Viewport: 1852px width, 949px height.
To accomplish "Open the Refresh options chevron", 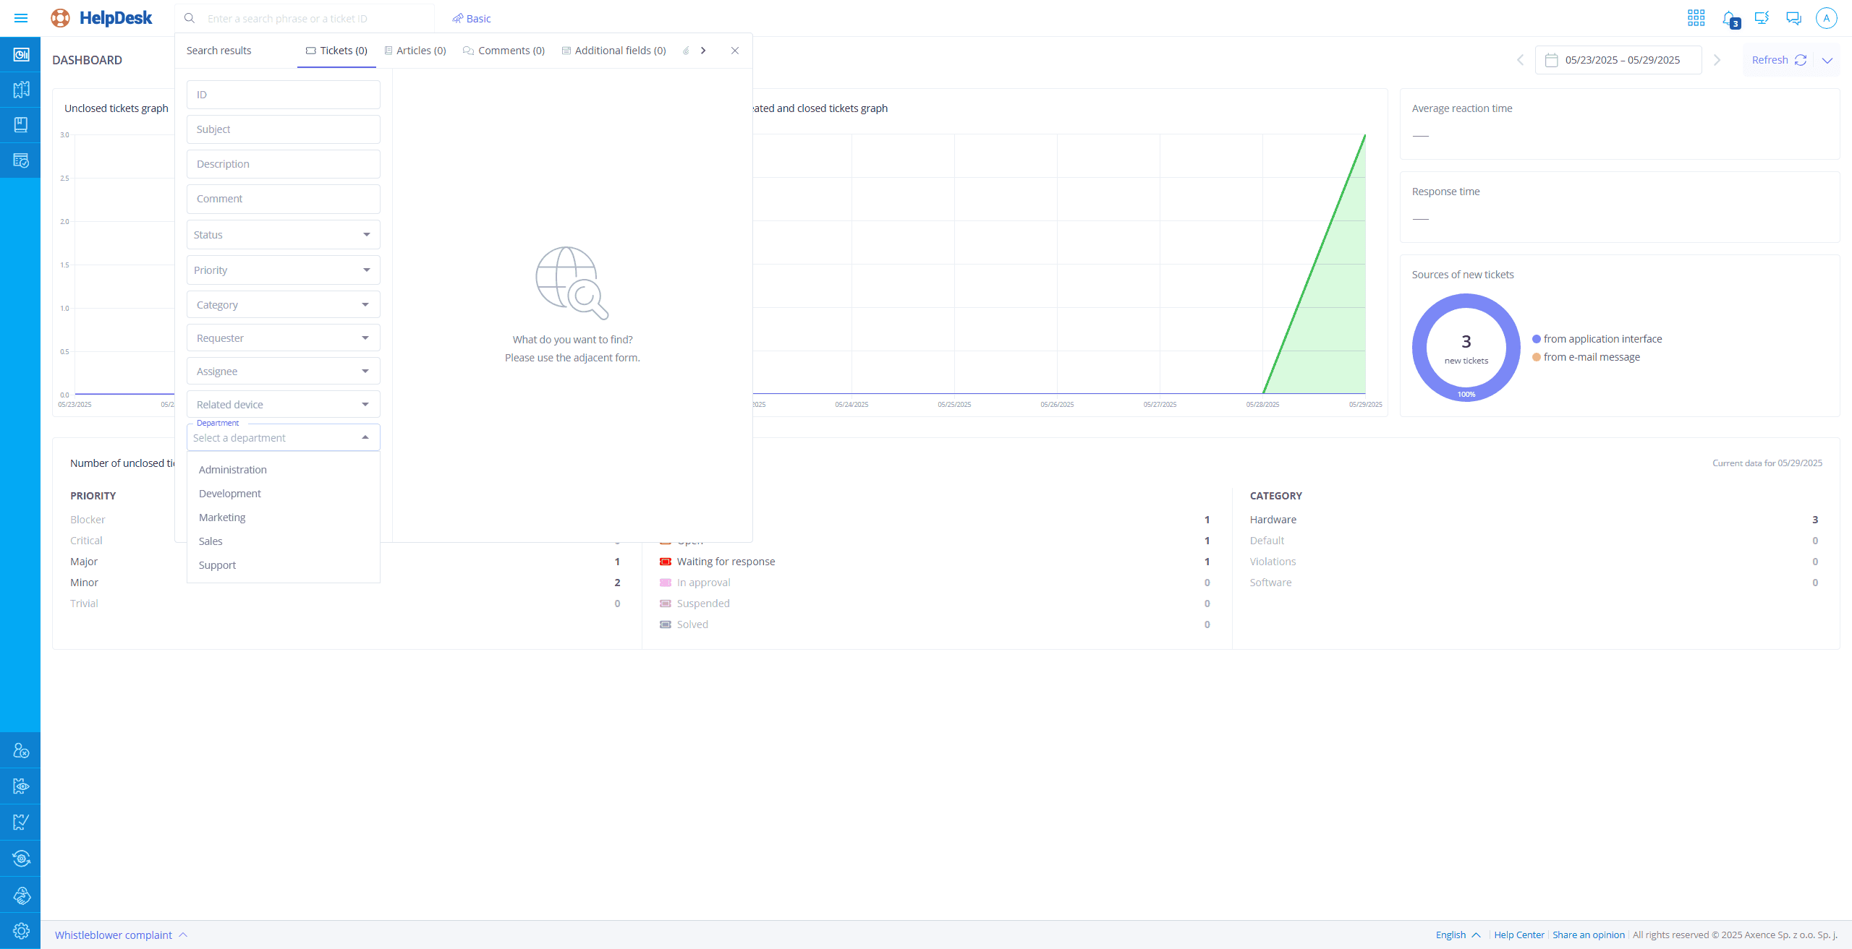I will [1827, 60].
